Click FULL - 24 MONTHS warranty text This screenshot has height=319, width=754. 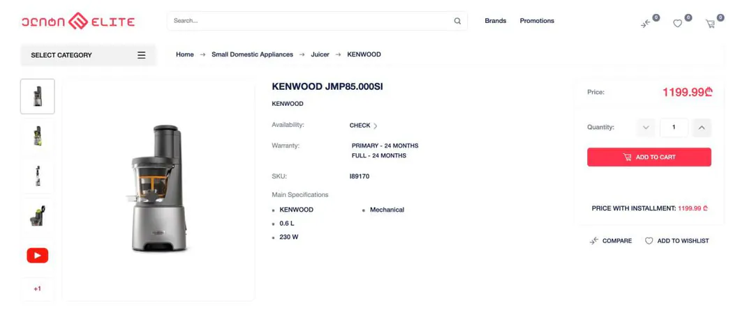click(x=379, y=156)
